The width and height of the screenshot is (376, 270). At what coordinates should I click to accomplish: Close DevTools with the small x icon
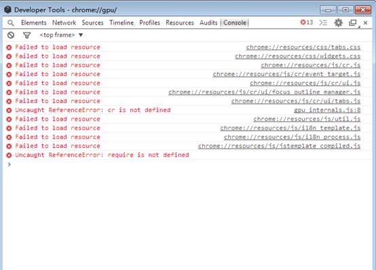pyautogui.click(x=365, y=23)
